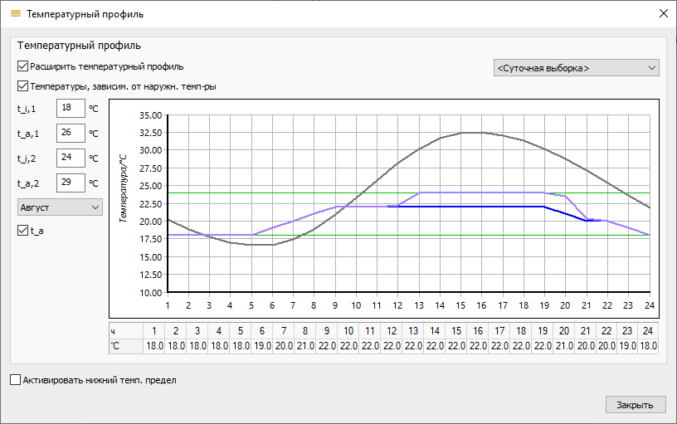Click the hour 13 header cell in table
This screenshot has height=424, width=677.
[x=413, y=331]
